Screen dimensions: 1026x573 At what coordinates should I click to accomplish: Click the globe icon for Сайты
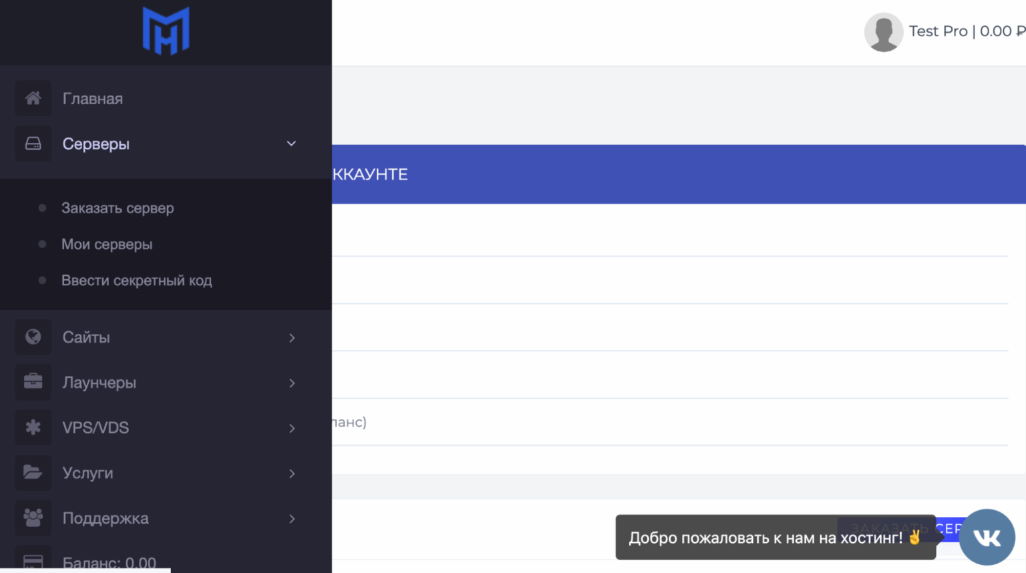33,337
